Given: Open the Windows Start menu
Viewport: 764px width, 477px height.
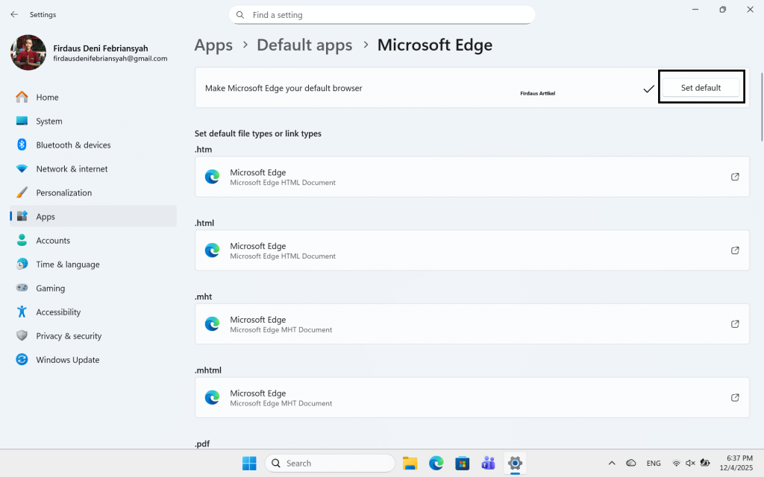Looking at the screenshot, I should 249,463.
